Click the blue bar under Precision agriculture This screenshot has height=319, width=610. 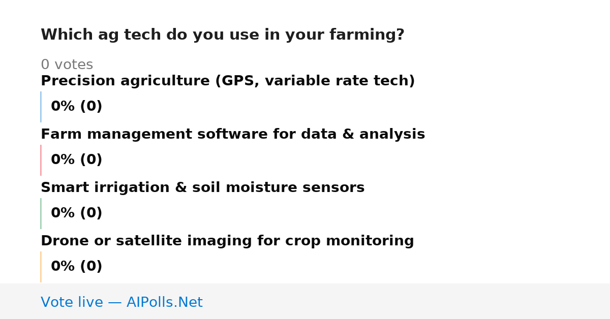click(41, 107)
